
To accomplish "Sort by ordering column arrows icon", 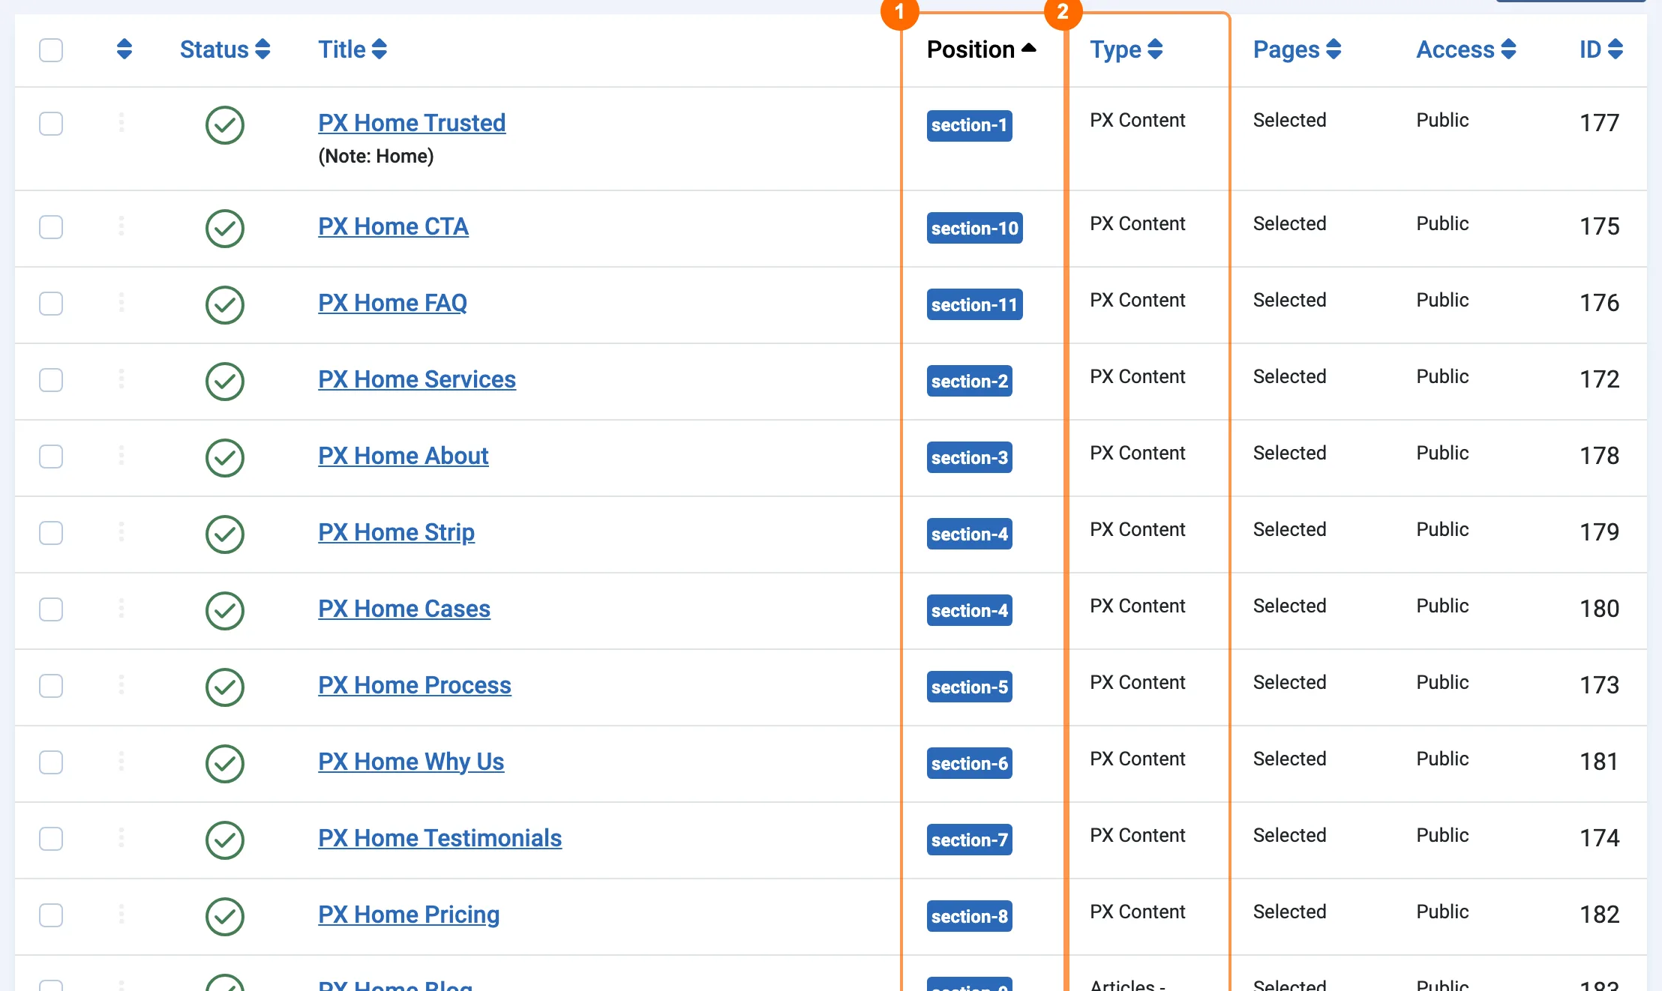I will pos(124,49).
